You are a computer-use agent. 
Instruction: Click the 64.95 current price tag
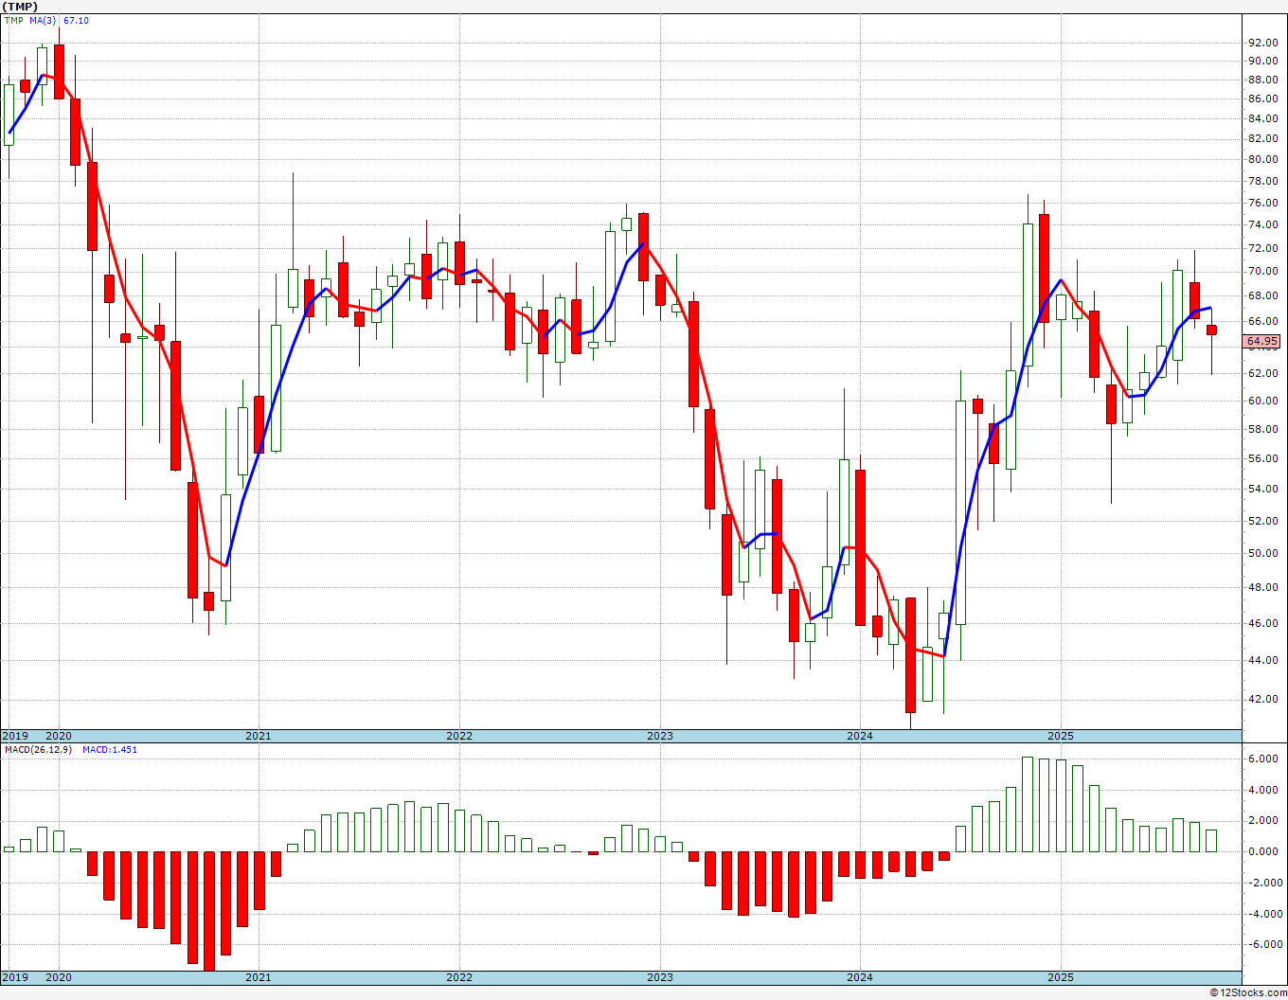click(x=1262, y=341)
